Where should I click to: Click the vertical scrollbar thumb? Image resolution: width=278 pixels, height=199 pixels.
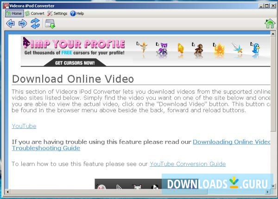(x=273, y=84)
